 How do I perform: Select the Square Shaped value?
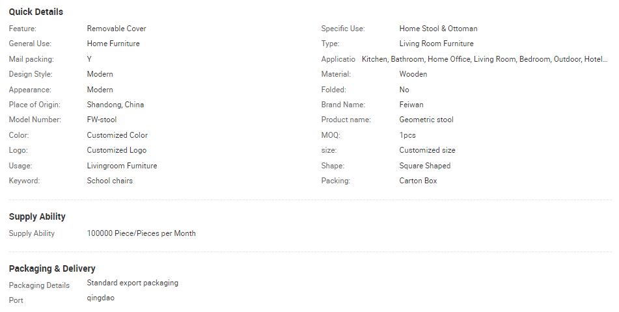[424, 166]
